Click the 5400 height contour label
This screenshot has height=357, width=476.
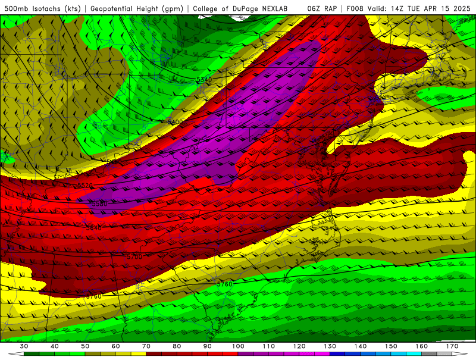coord(175,122)
